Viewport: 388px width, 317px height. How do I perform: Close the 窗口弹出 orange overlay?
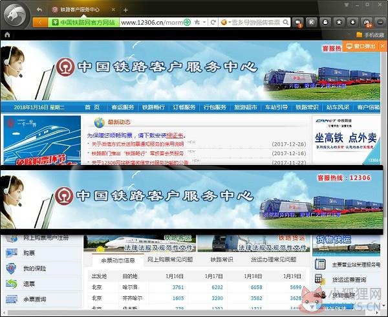[x=382, y=46]
